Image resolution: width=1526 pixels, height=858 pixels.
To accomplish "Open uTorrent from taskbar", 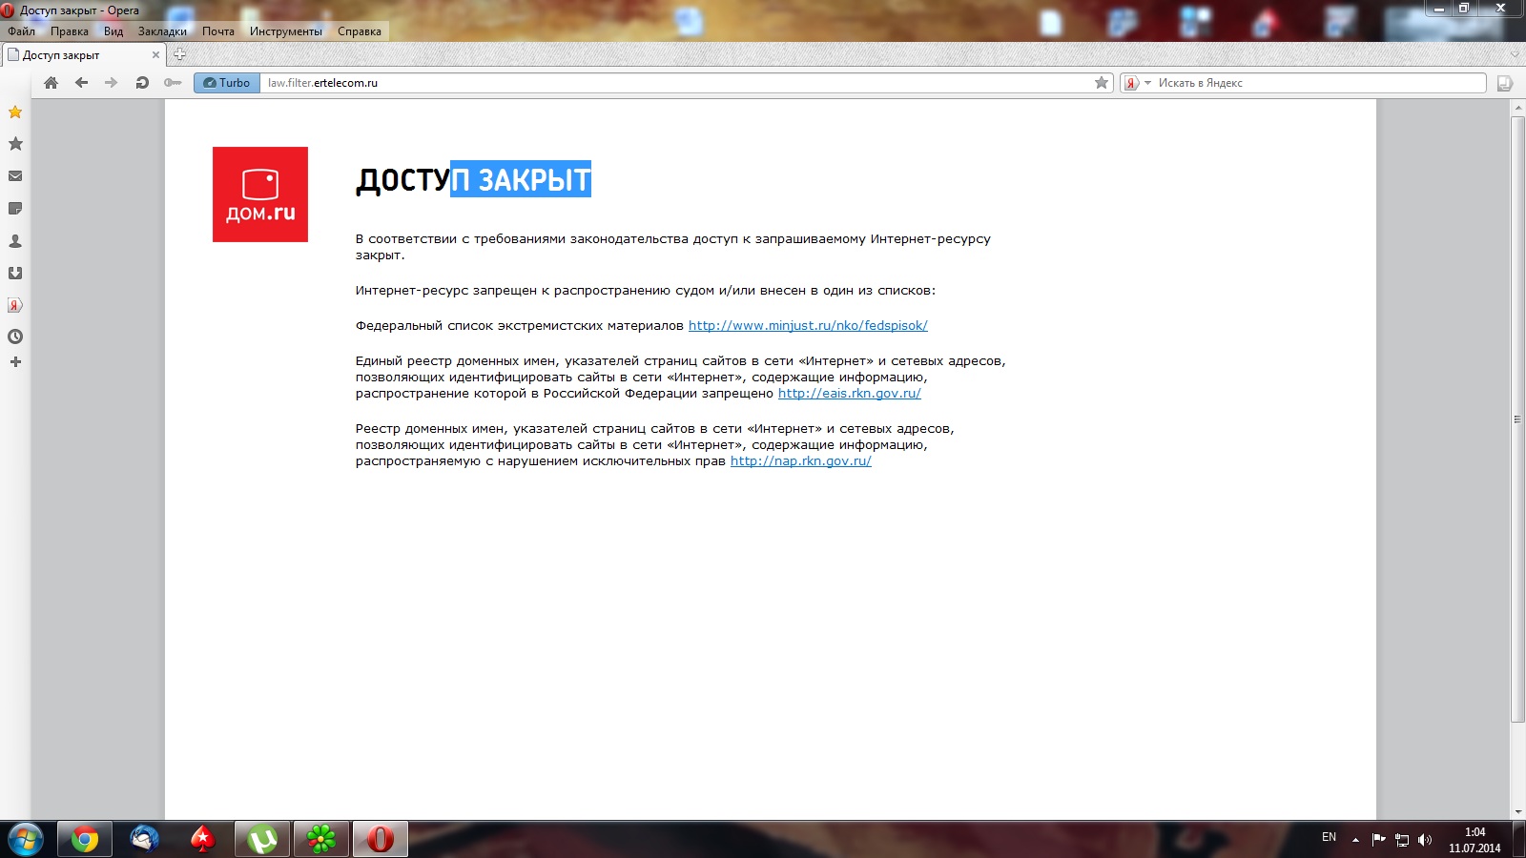I will click(x=262, y=840).
